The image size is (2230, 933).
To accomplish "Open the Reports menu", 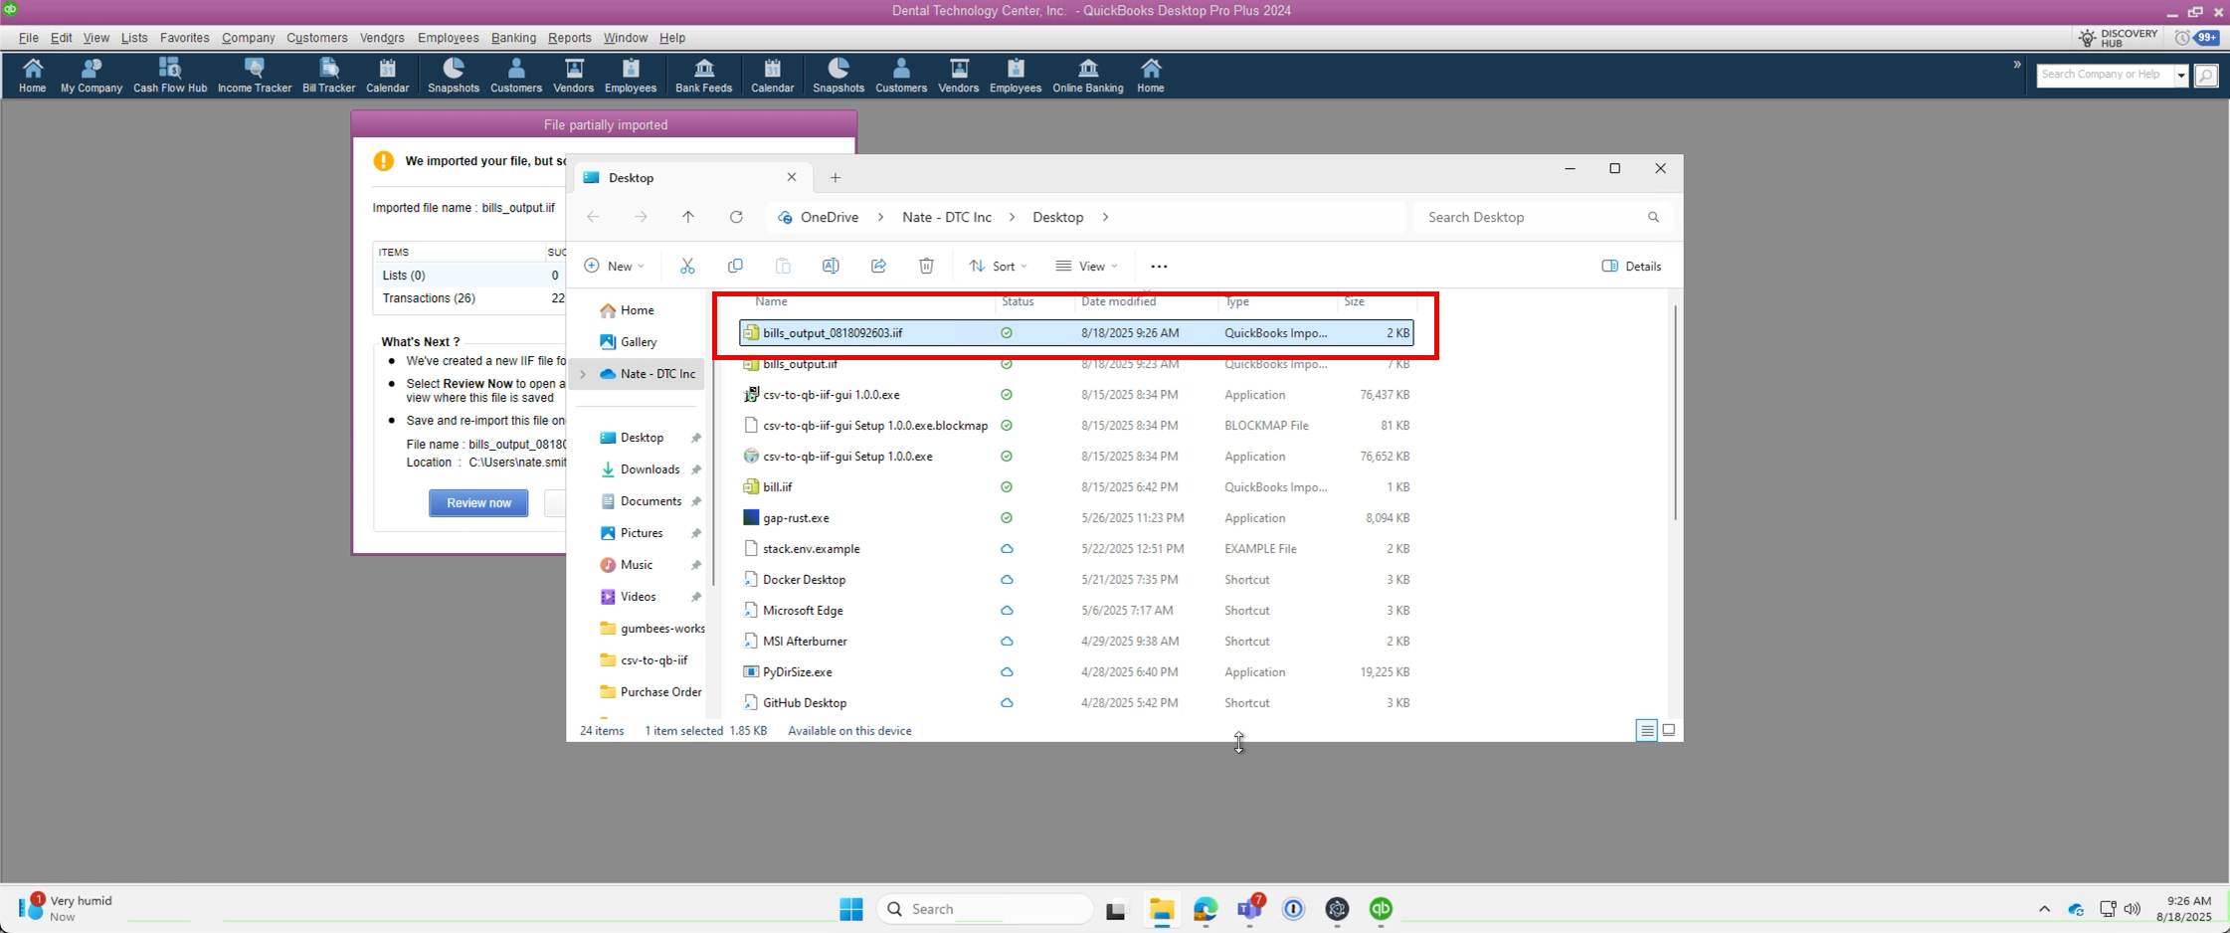I will pos(569,38).
